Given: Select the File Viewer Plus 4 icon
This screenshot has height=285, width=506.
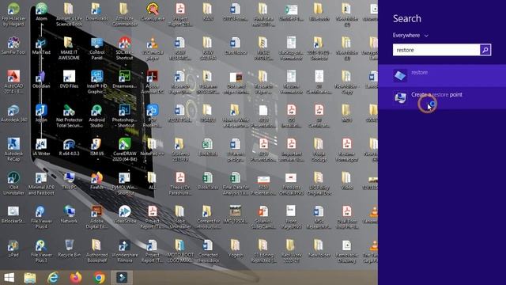Looking at the screenshot, I should (41, 217).
